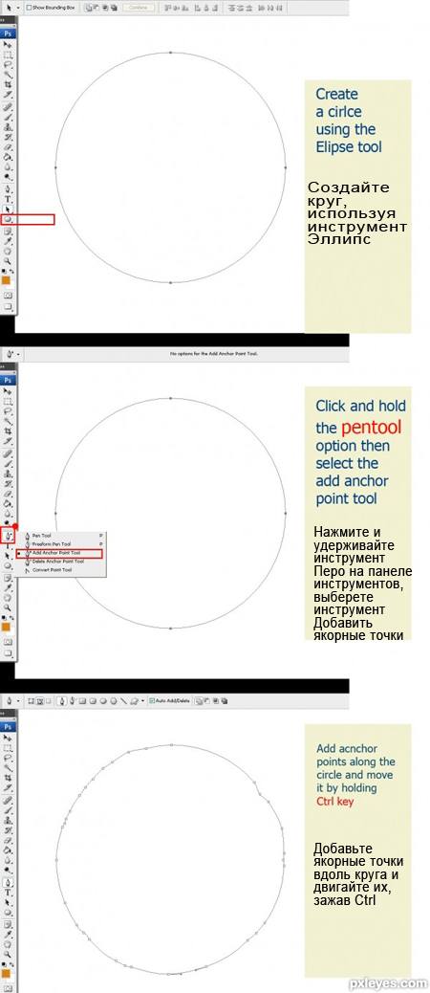Select the Type tool in the bottom screenshot
Screen dimensions: 430x993
[x=9, y=893]
